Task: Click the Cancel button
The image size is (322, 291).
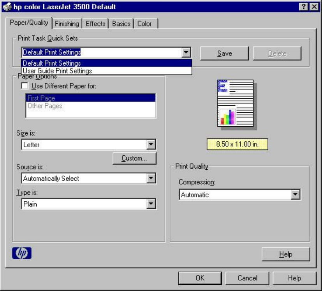Action: (247, 278)
